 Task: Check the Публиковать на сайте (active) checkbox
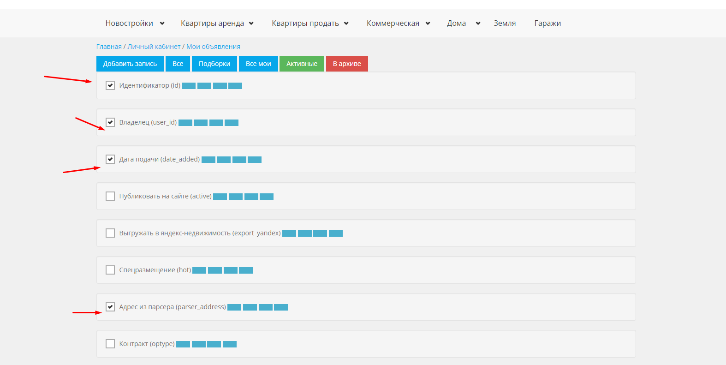(x=110, y=196)
